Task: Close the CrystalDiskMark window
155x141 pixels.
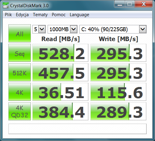Action: coord(144,4)
